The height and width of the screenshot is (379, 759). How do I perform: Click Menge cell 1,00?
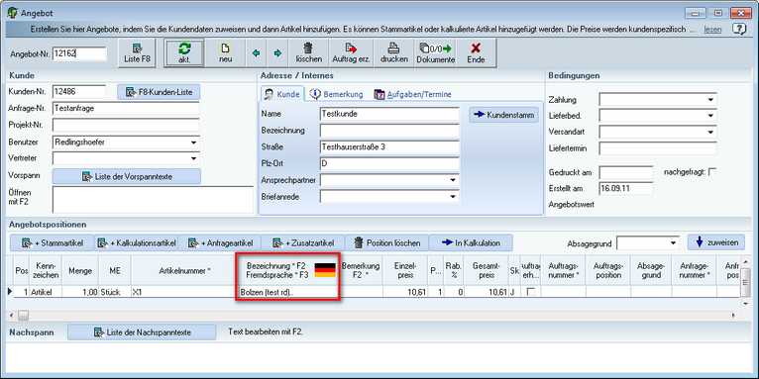[x=80, y=292]
